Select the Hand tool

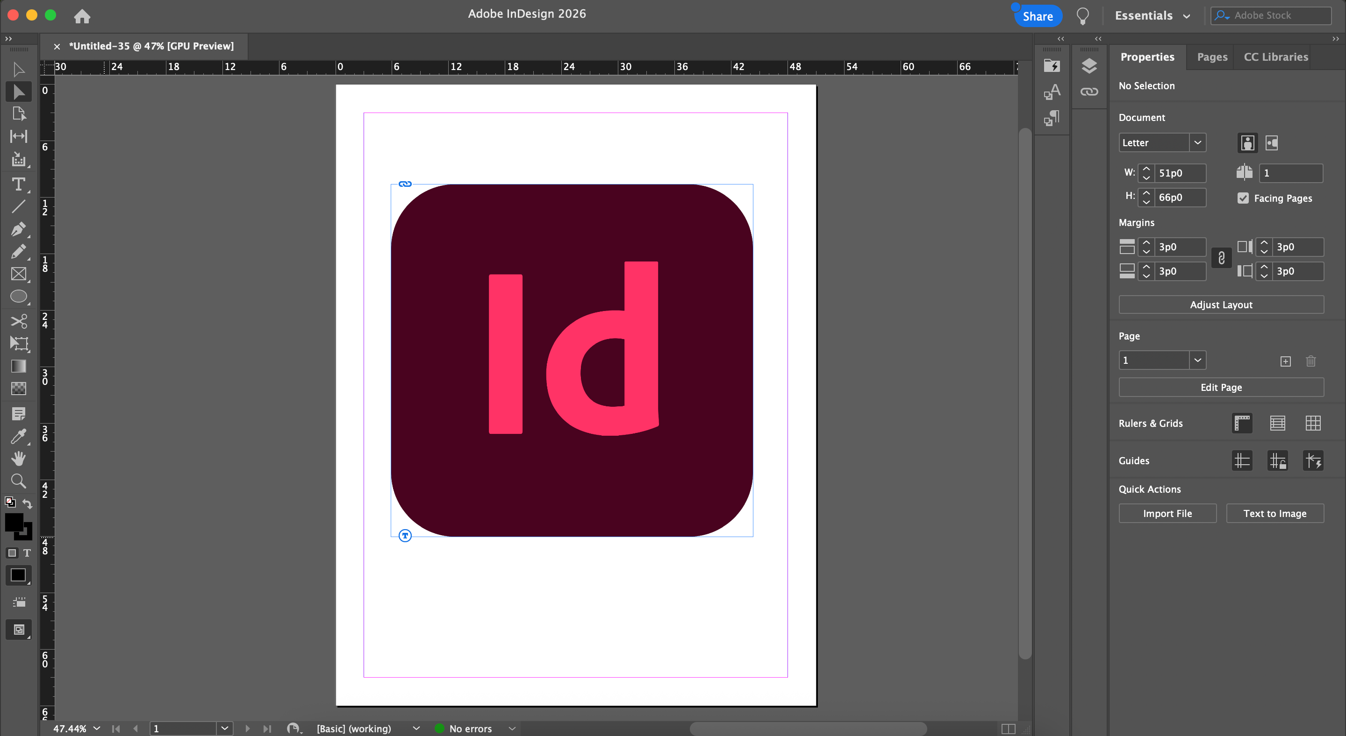(18, 458)
